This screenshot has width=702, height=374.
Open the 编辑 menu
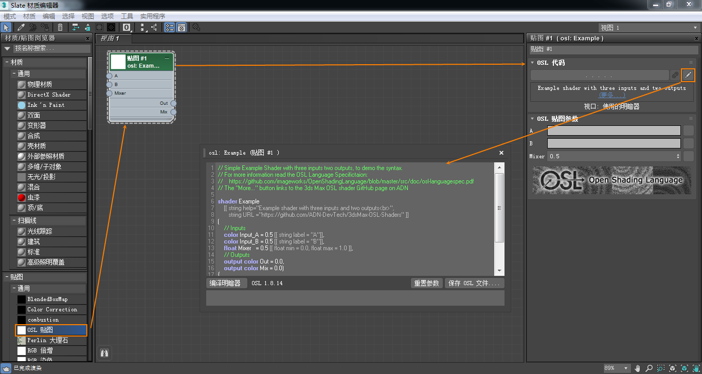point(48,16)
